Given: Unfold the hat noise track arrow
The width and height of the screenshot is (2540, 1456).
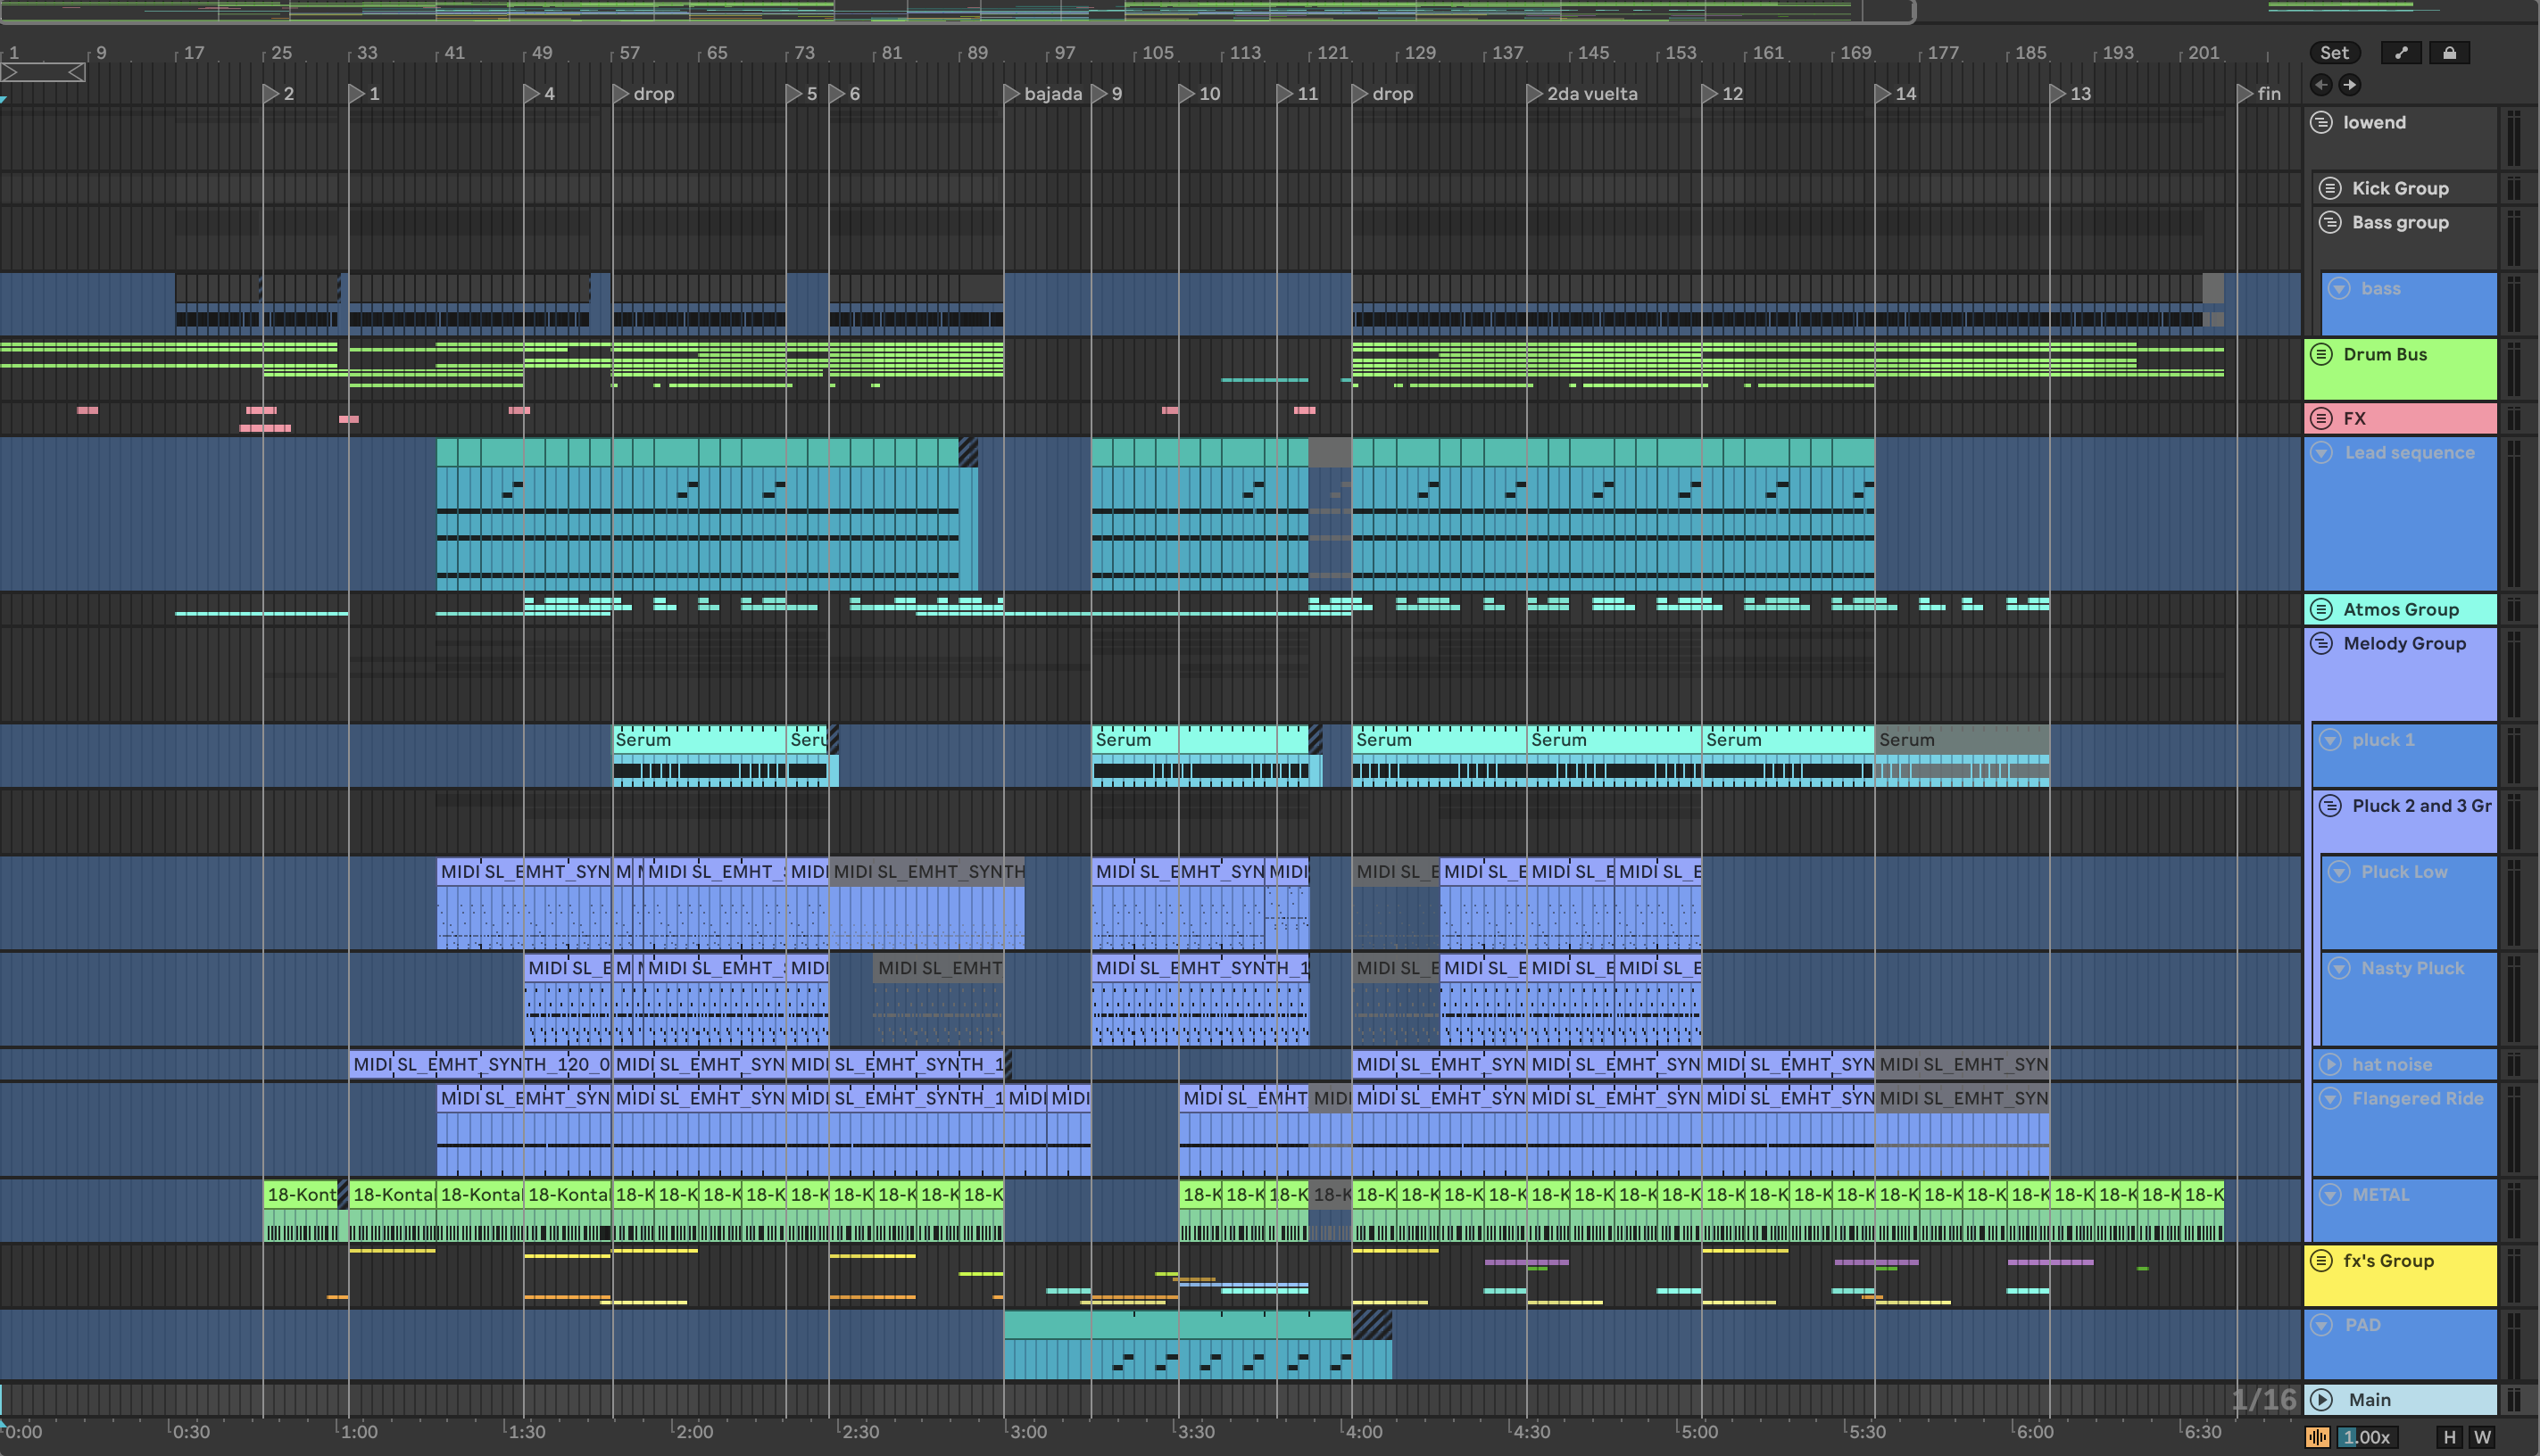Looking at the screenshot, I should (2330, 1064).
